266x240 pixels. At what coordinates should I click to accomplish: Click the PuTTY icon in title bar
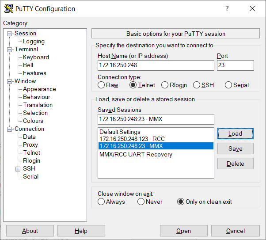click(x=8, y=9)
